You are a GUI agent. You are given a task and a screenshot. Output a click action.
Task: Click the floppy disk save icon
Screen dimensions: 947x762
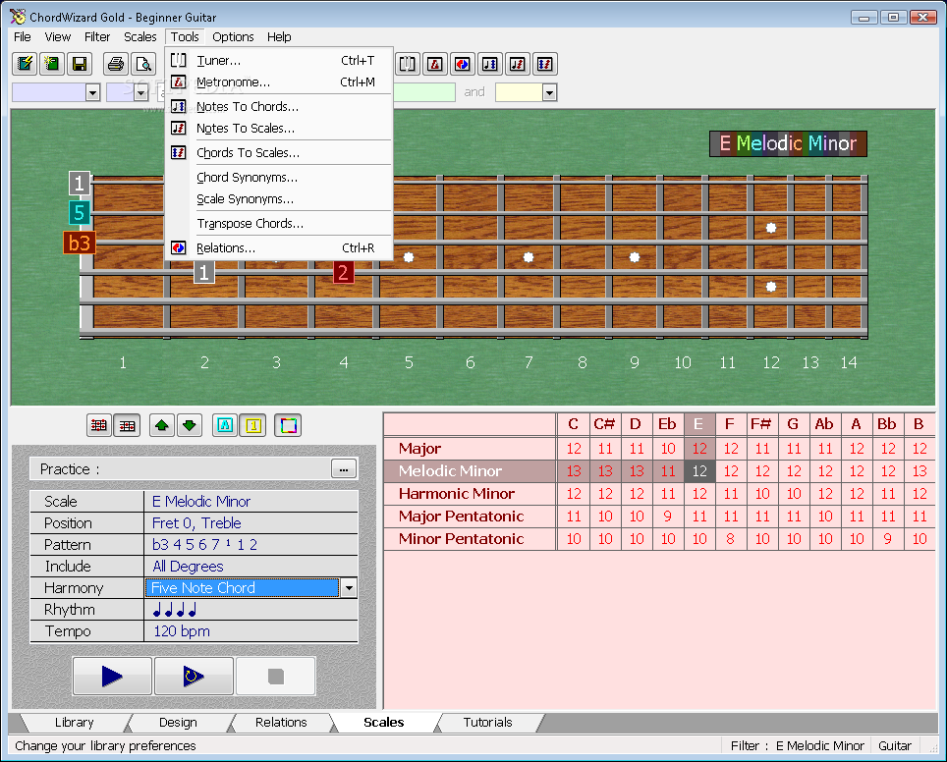(80, 64)
